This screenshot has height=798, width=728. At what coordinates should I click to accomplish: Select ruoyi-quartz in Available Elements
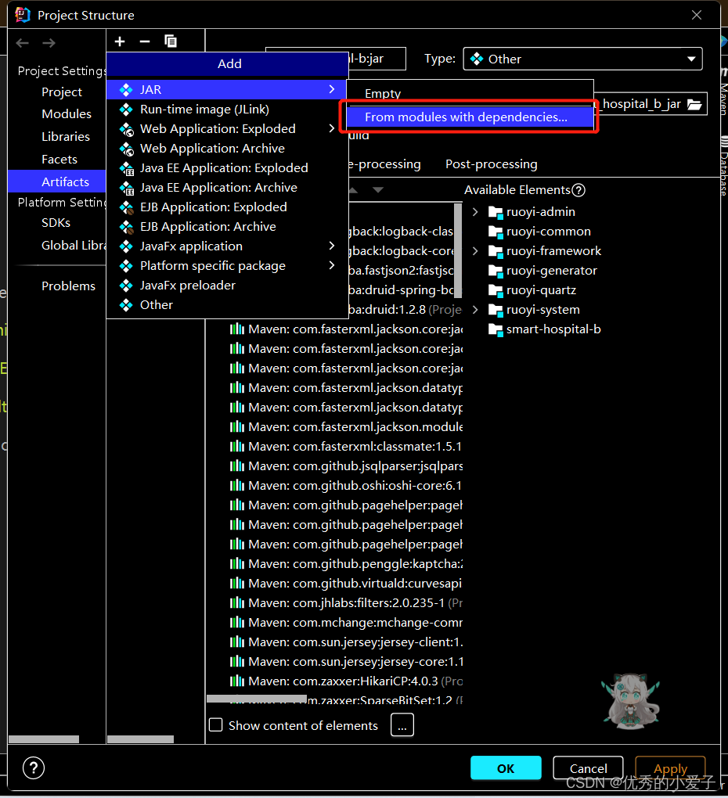point(541,290)
